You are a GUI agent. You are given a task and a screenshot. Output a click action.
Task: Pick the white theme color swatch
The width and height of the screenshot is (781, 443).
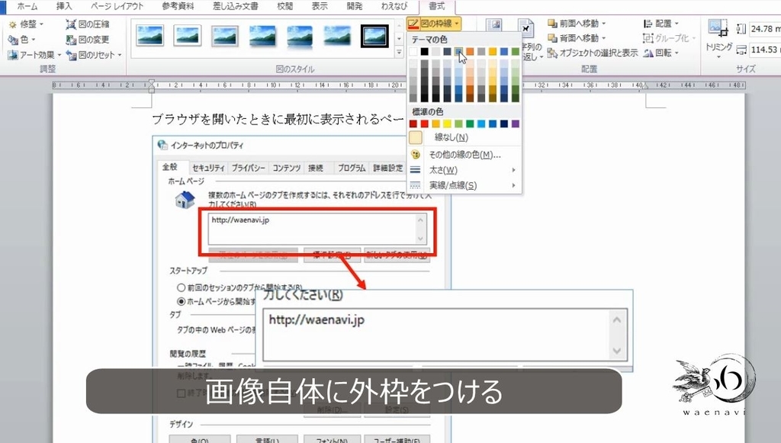pyautogui.click(x=413, y=51)
